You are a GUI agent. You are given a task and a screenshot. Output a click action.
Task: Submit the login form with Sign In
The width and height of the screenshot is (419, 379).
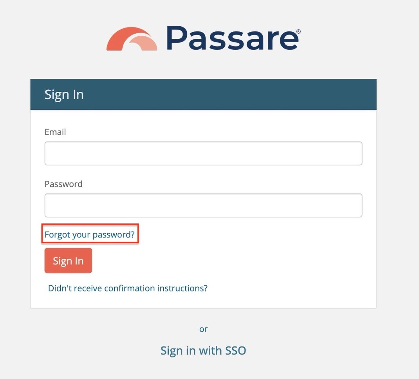click(x=68, y=260)
